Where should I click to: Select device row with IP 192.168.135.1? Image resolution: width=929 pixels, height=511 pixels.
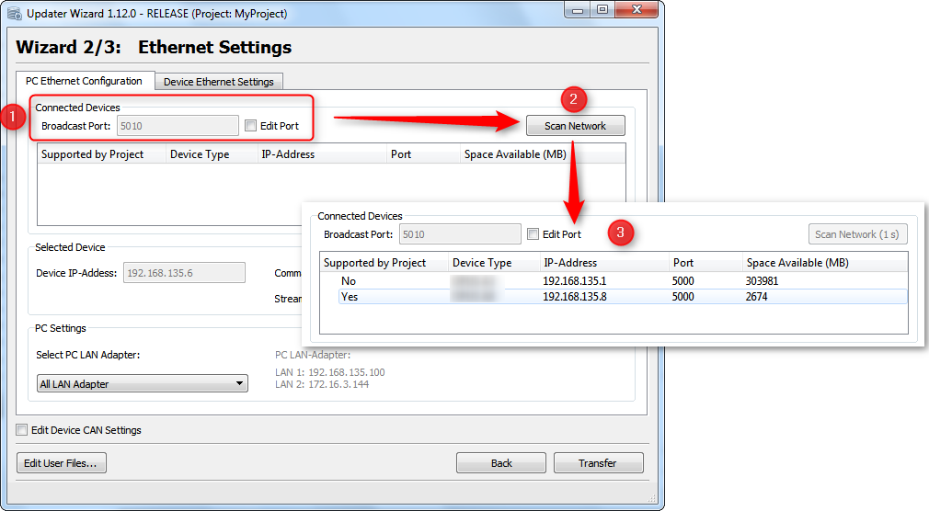click(574, 281)
